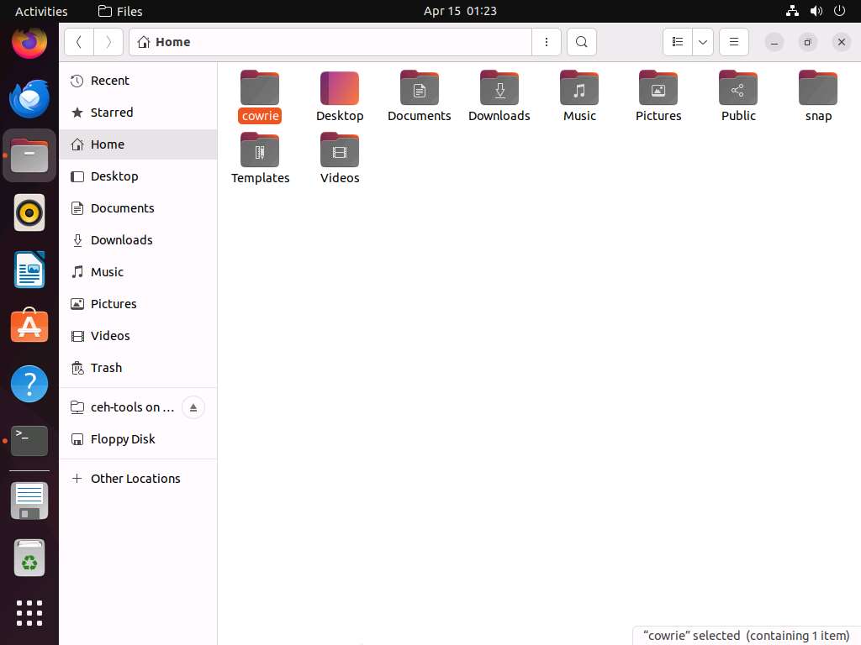Select the Starred sidebar entry
The image size is (861, 645).
click(x=112, y=113)
